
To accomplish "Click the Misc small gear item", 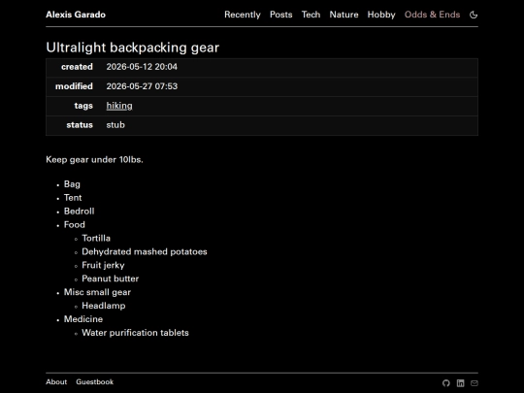I will (x=97, y=292).
